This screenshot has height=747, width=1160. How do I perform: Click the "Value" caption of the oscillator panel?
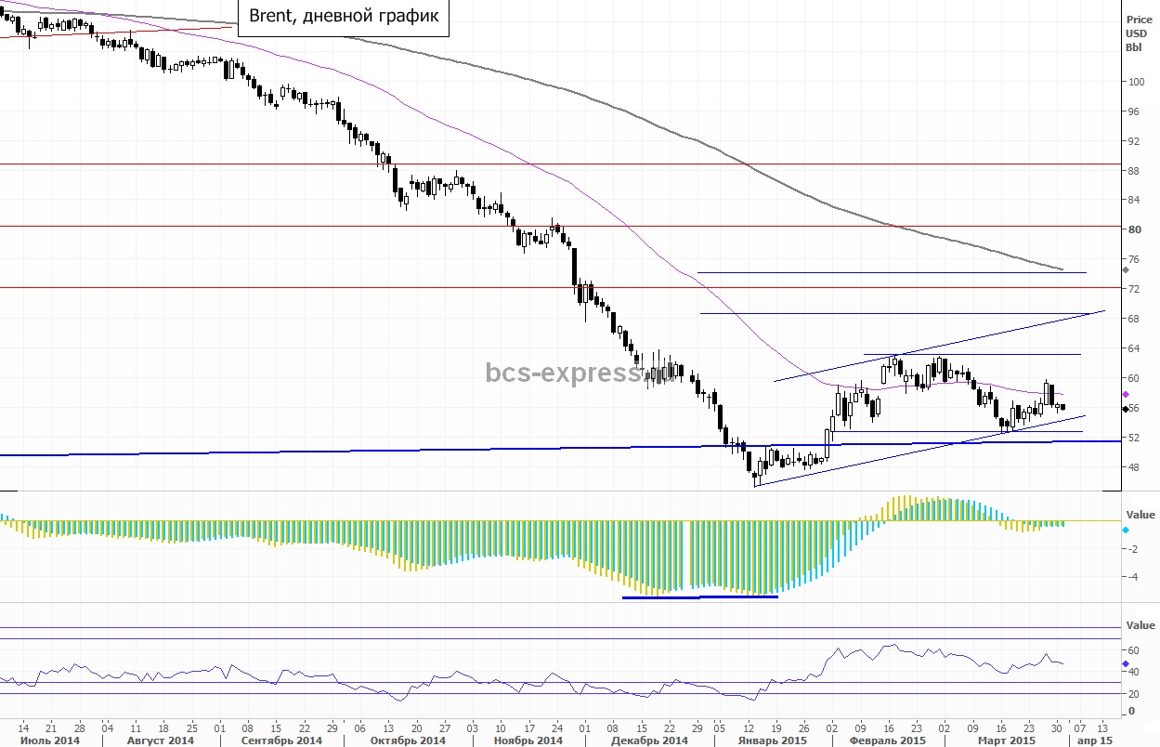click(1140, 626)
